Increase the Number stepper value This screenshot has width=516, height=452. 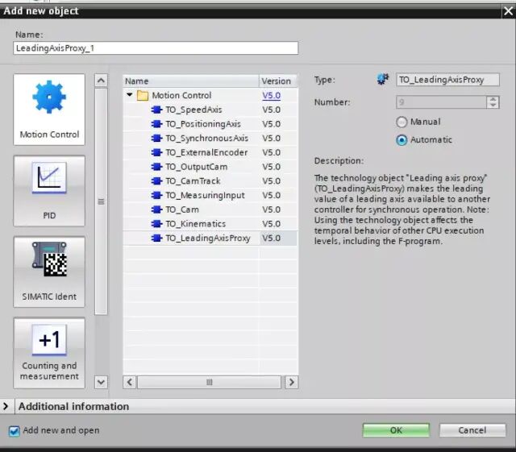point(493,99)
